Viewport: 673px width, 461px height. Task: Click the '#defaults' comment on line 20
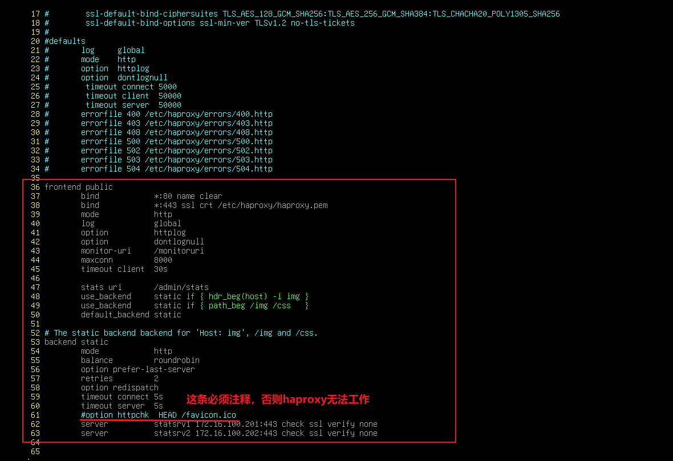pyautogui.click(x=65, y=41)
